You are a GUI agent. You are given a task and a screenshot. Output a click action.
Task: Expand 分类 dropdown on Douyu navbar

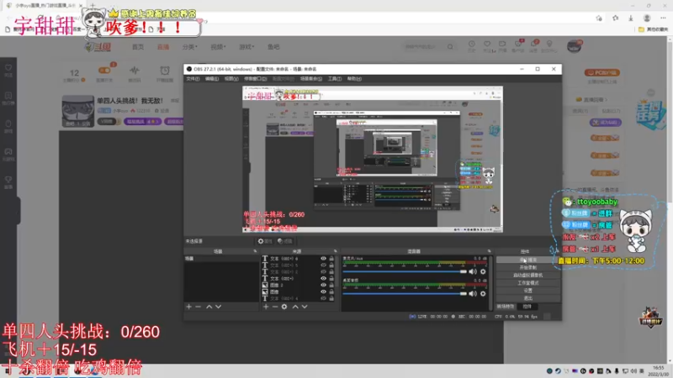[x=190, y=47]
